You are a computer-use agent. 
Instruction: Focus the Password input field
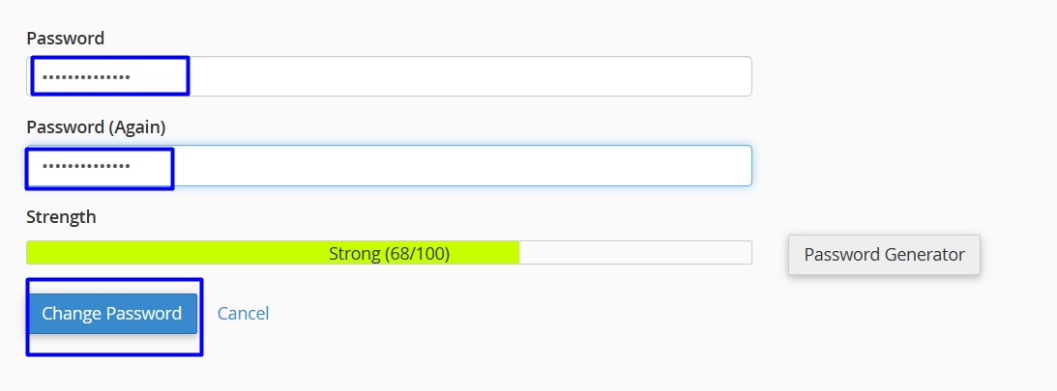pos(389,76)
